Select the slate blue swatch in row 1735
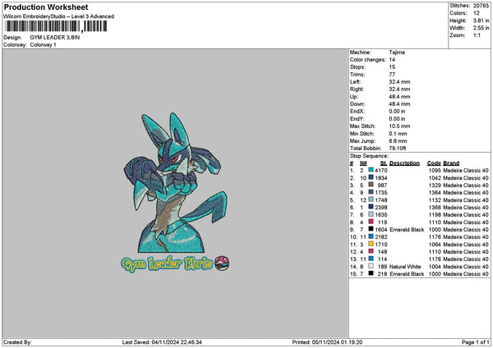This screenshot has height=348, width=493. click(x=371, y=192)
